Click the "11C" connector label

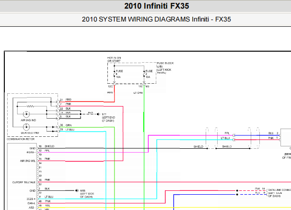point(140,87)
